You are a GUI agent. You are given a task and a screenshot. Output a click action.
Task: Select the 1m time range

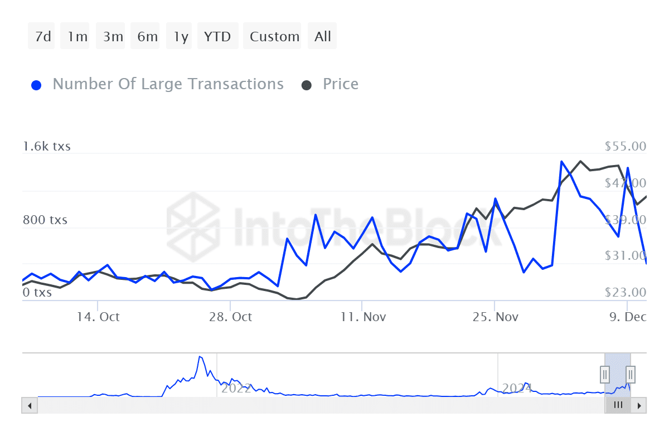(x=77, y=37)
